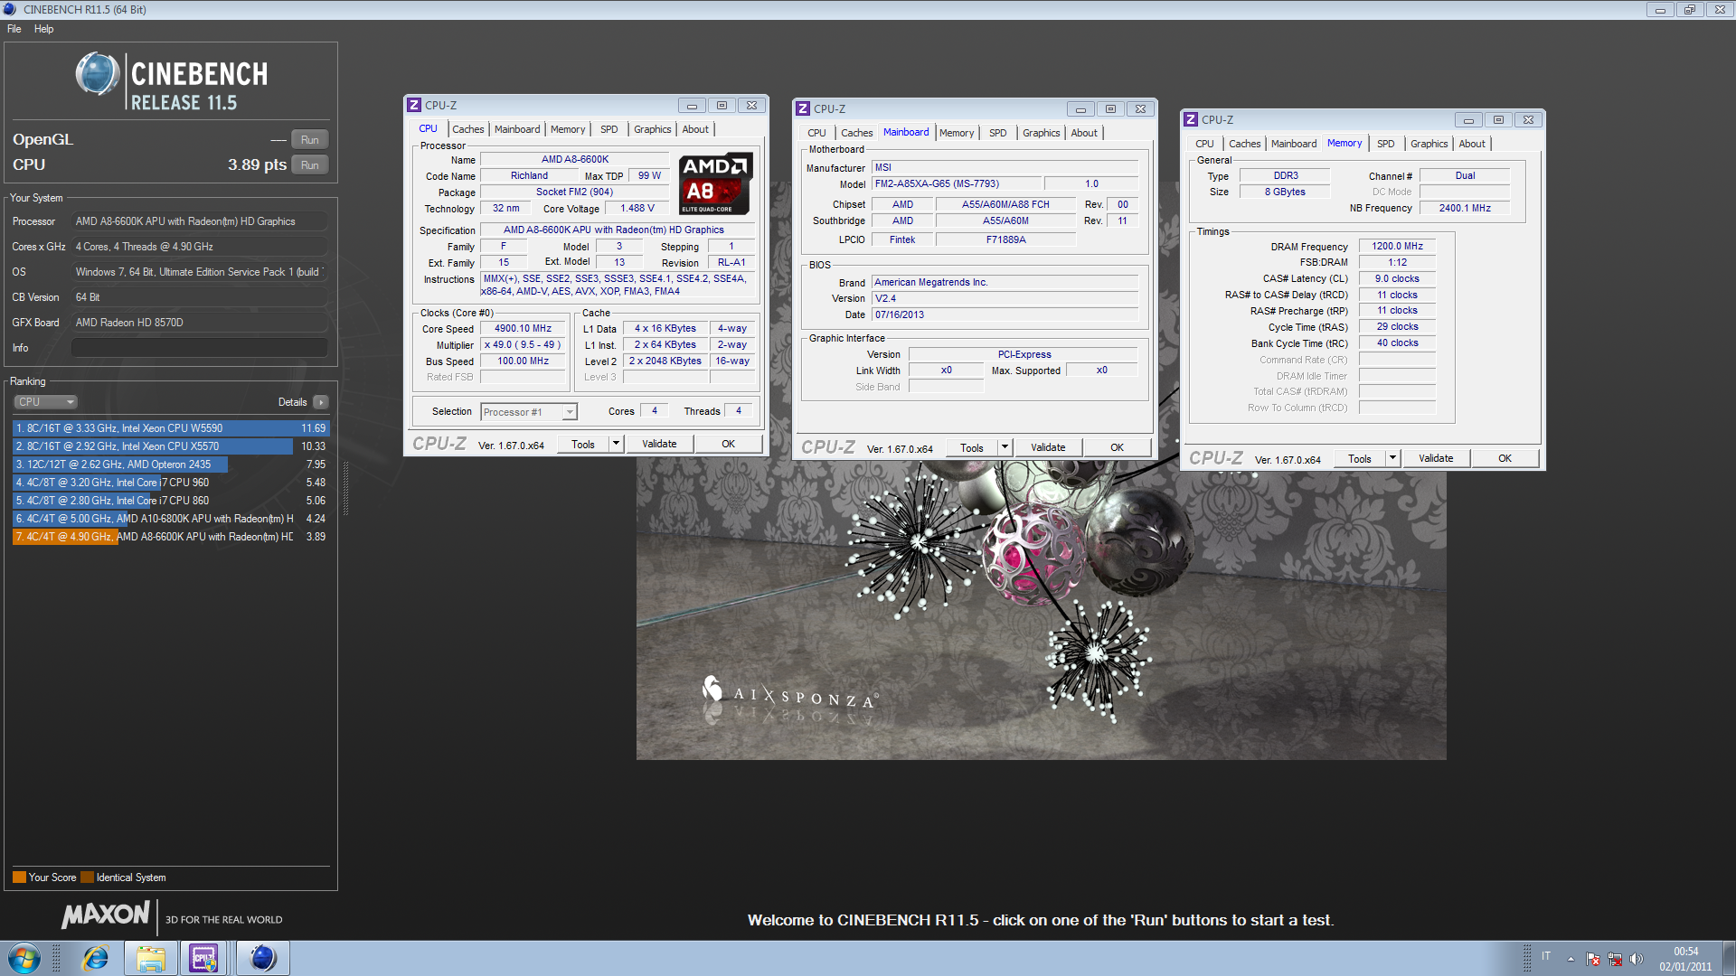Image resolution: width=1736 pixels, height=976 pixels.
Task: Select AMD Opteron 2435 ranking entry
Action: [x=170, y=465]
